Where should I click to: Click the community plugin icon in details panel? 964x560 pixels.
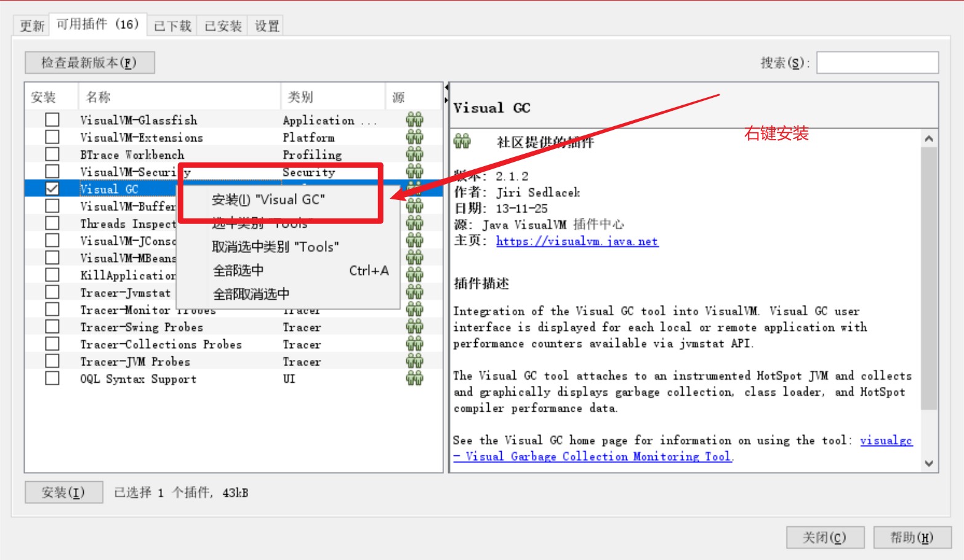tap(462, 142)
